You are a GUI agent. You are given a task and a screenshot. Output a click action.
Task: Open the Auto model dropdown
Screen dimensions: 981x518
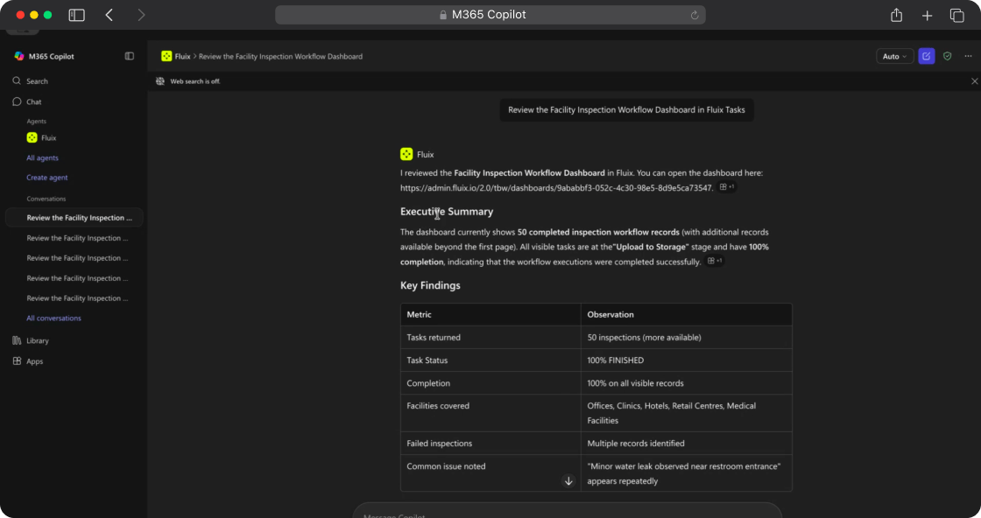pos(894,56)
